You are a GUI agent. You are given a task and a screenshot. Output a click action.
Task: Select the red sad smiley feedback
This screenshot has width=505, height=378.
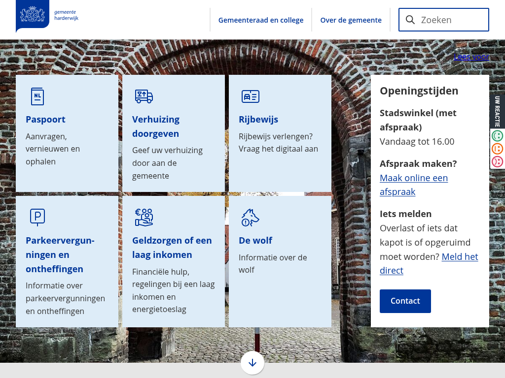pos(497,161)
